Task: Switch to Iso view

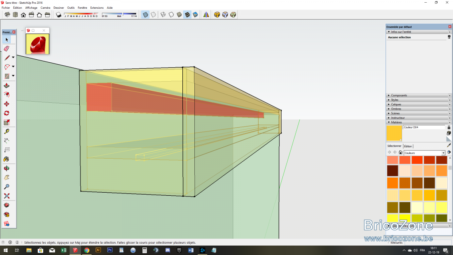Action: (x=7, y=15)
